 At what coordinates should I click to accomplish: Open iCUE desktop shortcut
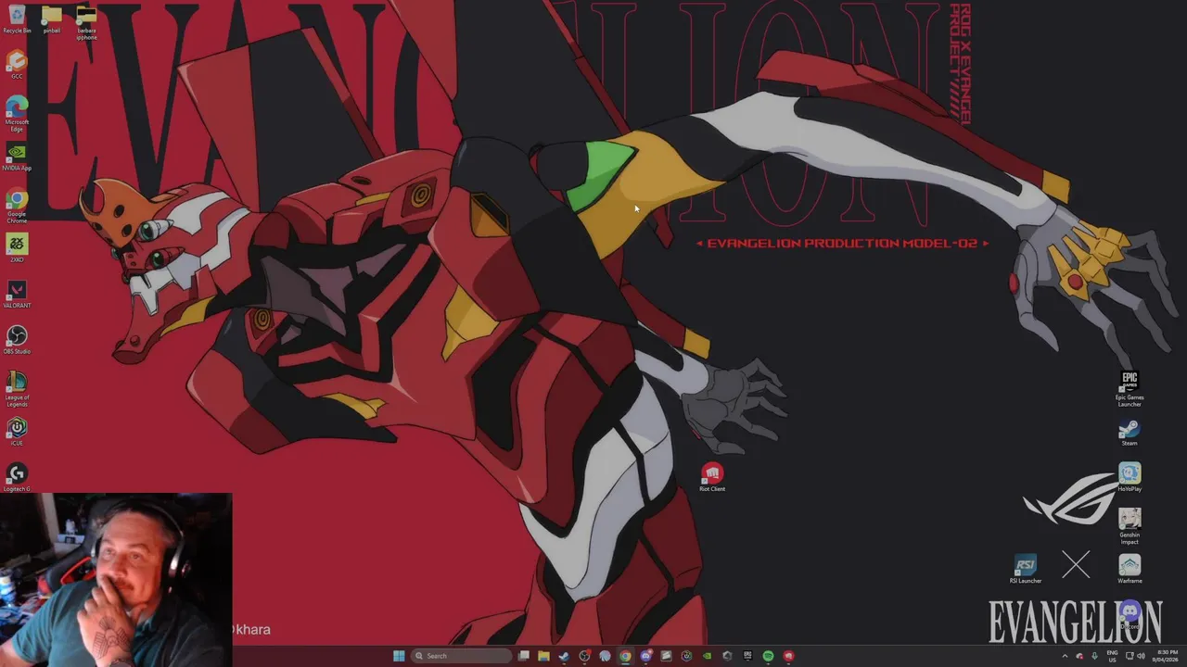point(17,432)
